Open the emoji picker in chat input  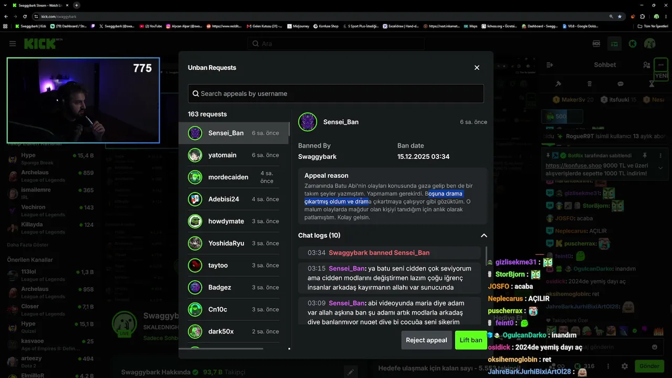point(654,347)
